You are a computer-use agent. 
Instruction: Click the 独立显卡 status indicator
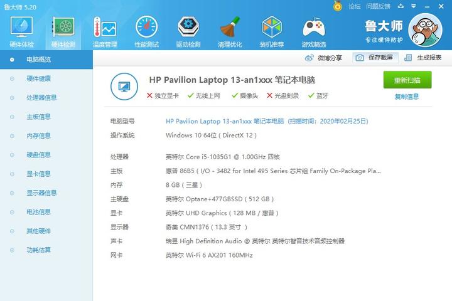[x=163, y=95]
